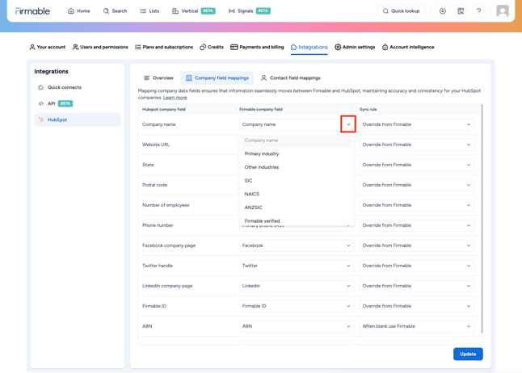Open Payments and billing tab
This screenshot has width=522, height=373.
click(x=257, y=48)
